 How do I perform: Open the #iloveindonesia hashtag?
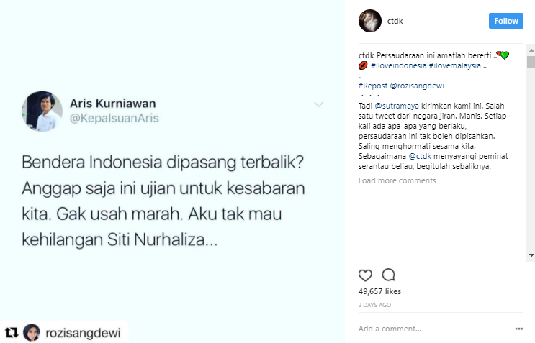(398, 65)
